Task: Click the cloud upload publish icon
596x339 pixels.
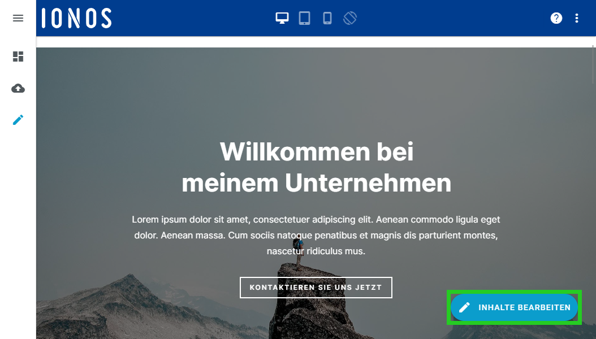Action: click(x=18, y=89)
